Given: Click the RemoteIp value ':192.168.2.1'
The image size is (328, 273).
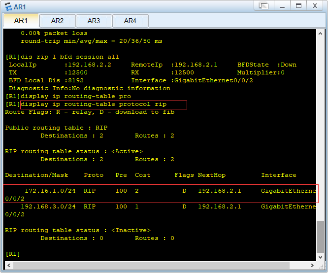Looking at the screenshot, I should click(x=194, y=65).
